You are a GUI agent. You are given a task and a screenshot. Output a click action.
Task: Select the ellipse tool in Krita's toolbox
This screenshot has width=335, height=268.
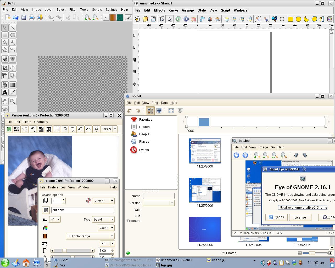click(13, 35)
